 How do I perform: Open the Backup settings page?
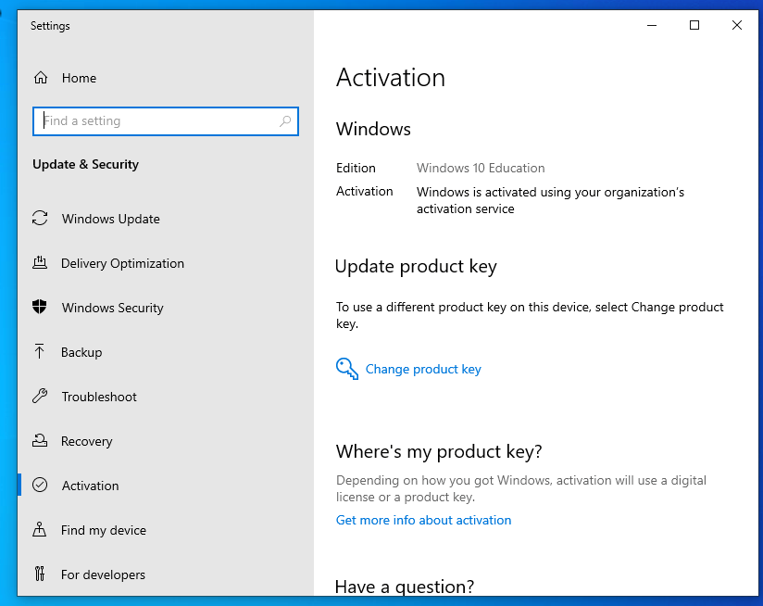coord(166,352)
